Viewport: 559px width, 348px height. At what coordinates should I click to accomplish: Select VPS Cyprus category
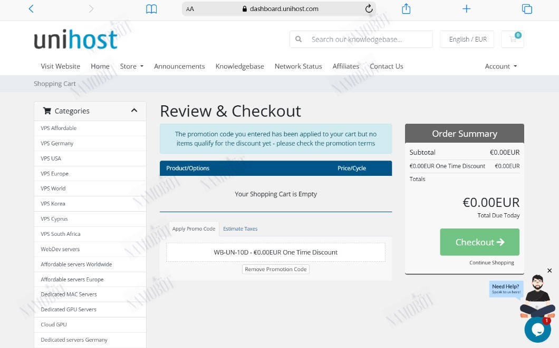tap(90, 219)
